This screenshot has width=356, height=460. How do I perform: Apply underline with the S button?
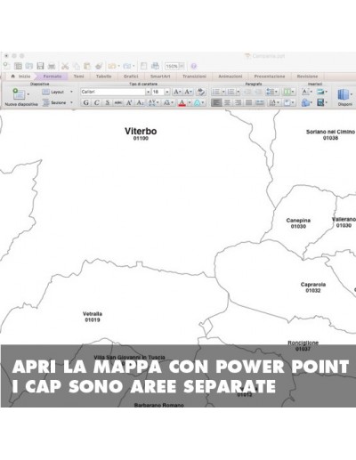(x=108, y=102)
